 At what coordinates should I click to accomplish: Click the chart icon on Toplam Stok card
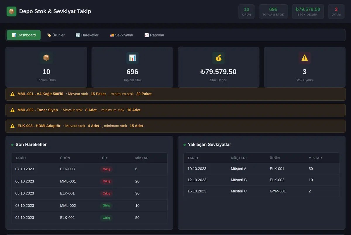pos(133,58)
